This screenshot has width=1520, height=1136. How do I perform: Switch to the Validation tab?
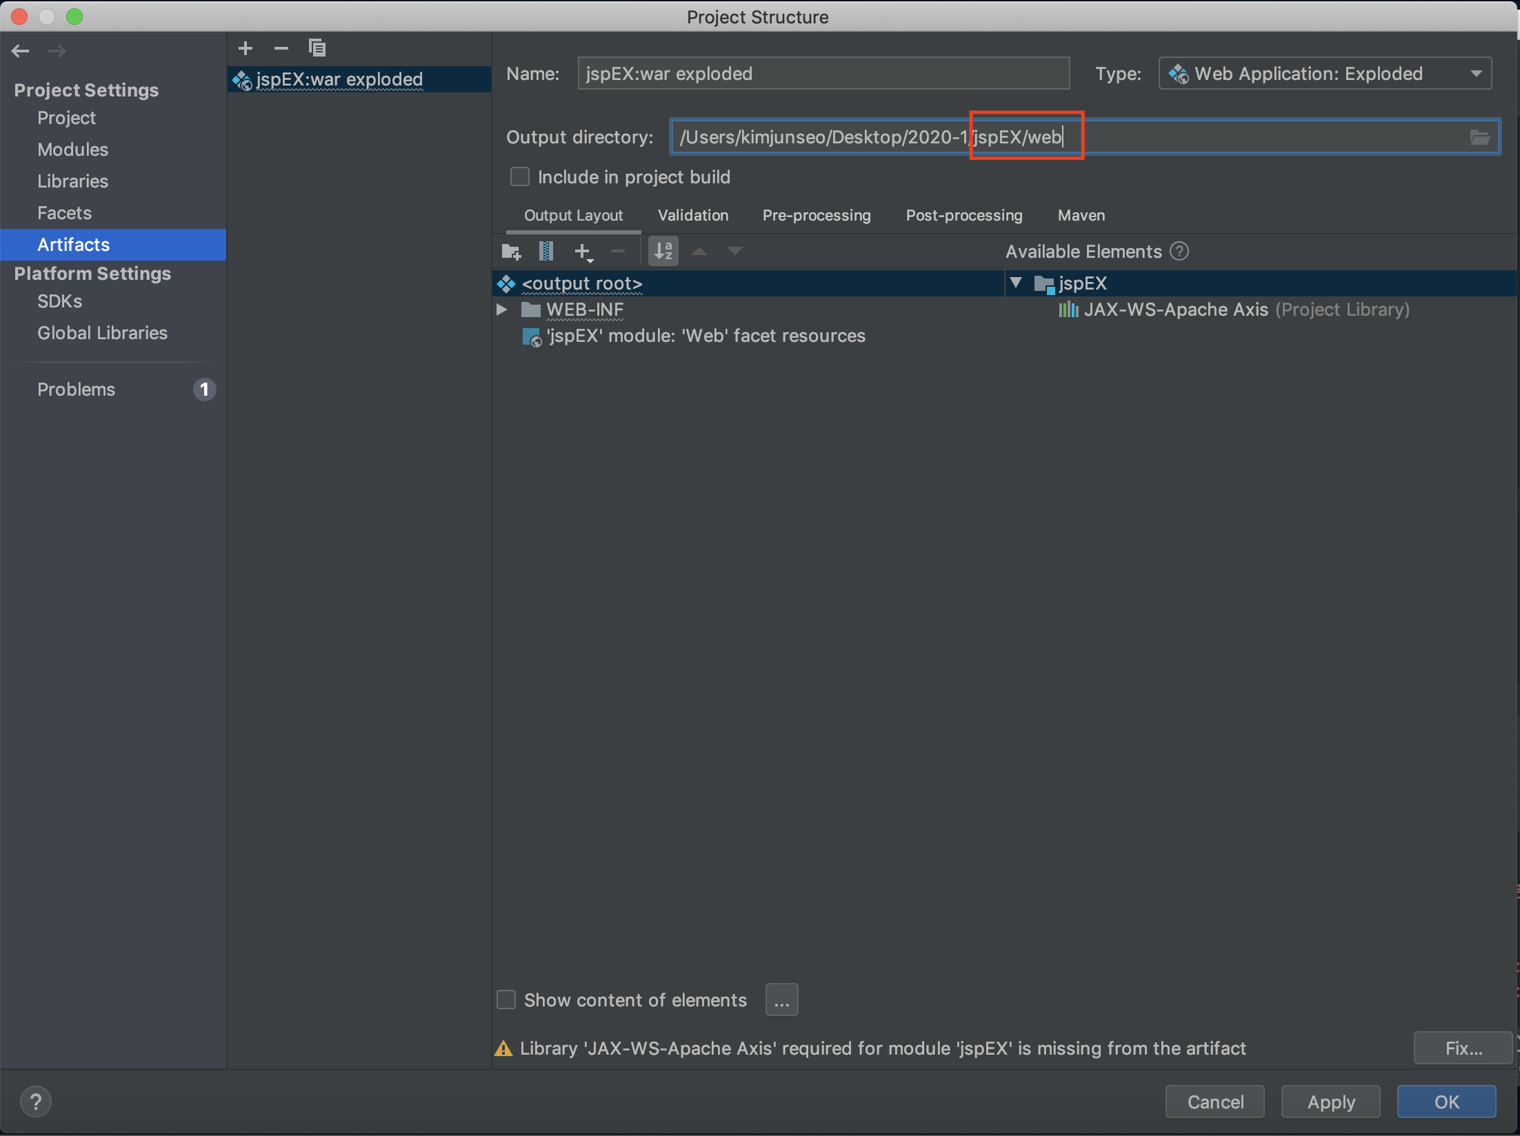[693, 216]
